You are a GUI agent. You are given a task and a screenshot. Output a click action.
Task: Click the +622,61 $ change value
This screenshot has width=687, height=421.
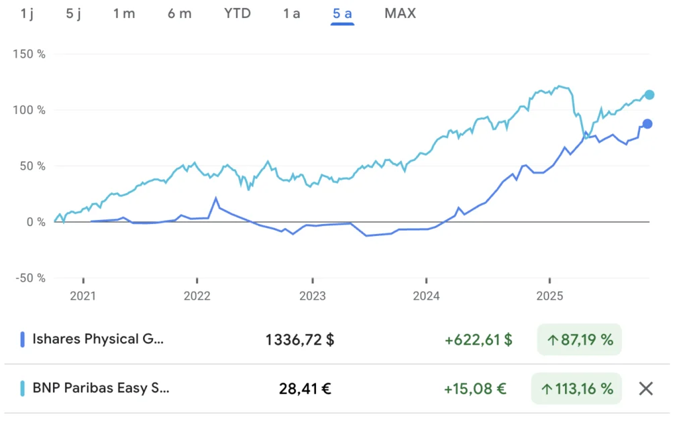coord(478,340)
